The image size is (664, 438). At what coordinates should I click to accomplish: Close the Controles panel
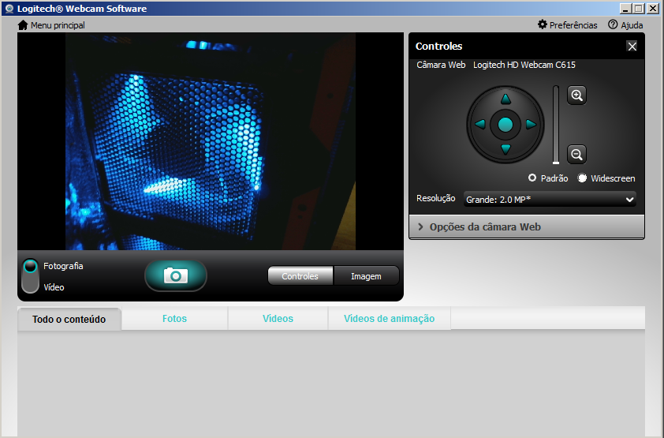click(x=632, y=47)
